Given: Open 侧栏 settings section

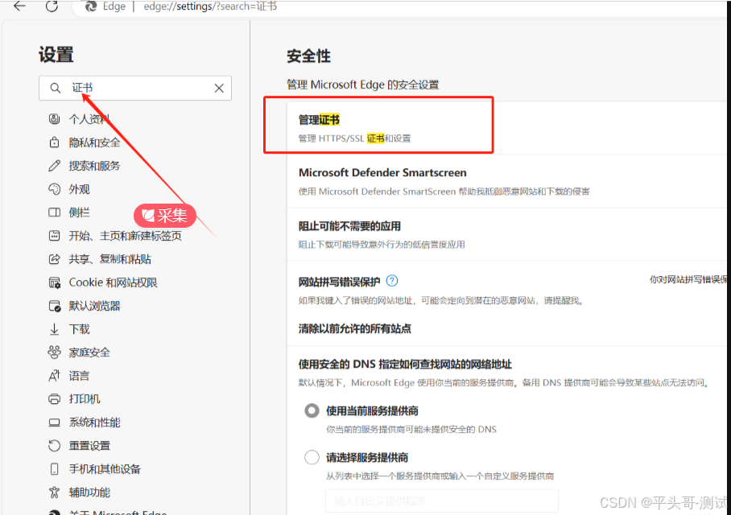Looking at the screenshot, I should [79, 212].
